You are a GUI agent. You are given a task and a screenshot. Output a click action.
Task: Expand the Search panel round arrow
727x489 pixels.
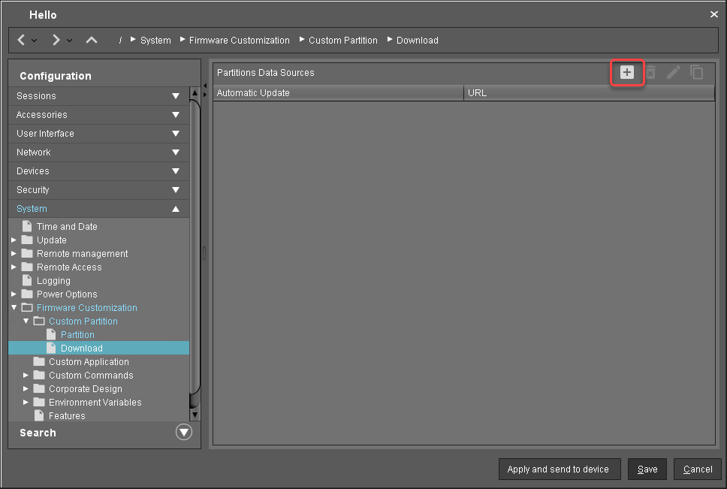[183, 433]
